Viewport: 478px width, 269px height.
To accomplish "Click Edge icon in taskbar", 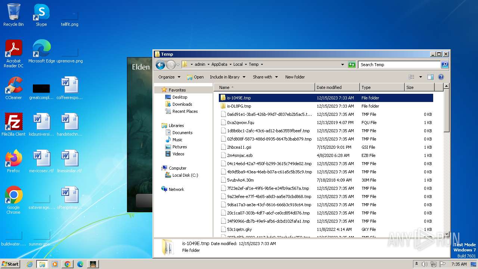I will pyautogui.click(x=80, y=264).
